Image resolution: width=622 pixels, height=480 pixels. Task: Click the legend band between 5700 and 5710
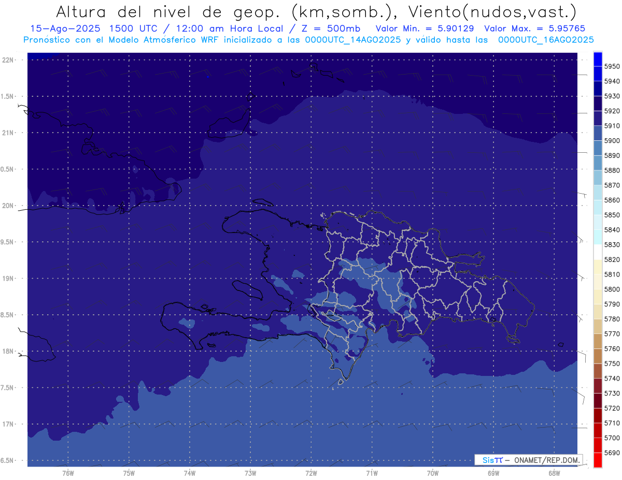tap(597, 430)
